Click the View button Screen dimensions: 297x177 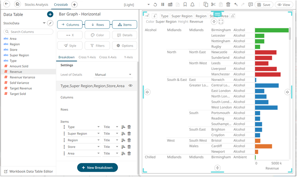284,5
